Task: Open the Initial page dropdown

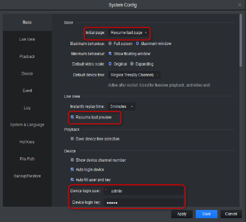Action: pyautogui.click(x=129, y=33)
